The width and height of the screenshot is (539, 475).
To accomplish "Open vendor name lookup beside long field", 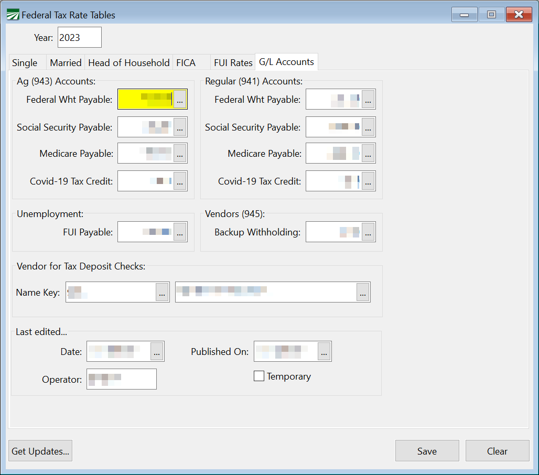I will pyautogui.click(x=363, y=292).
